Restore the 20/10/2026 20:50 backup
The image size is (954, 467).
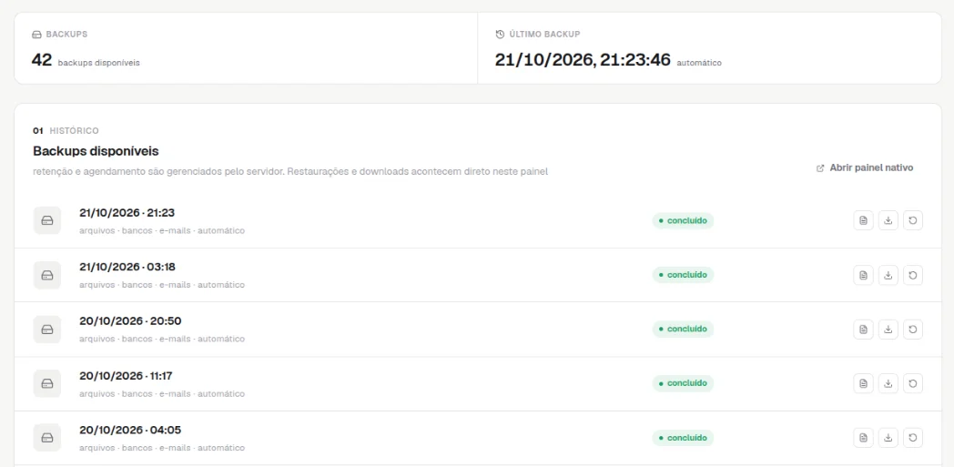(x=913, y=329)
